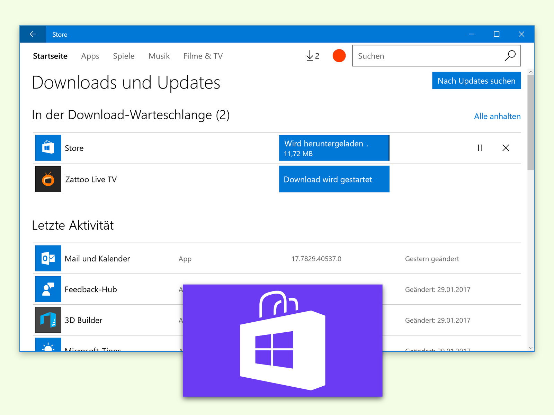Close the Store window
The height and width of the screenshot is (415, 554).
521,34
